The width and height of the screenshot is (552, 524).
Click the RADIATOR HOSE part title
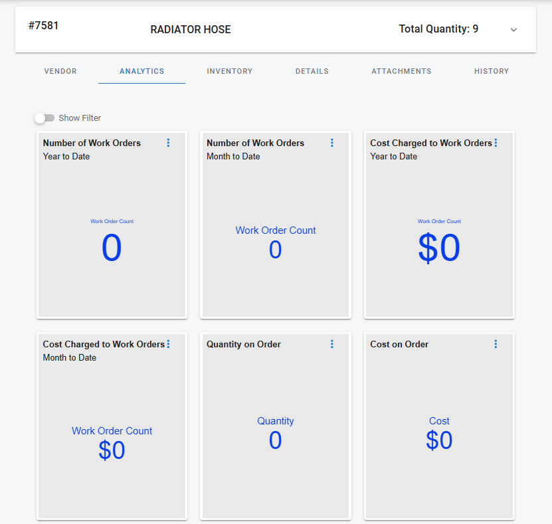(x=191, y=30)
